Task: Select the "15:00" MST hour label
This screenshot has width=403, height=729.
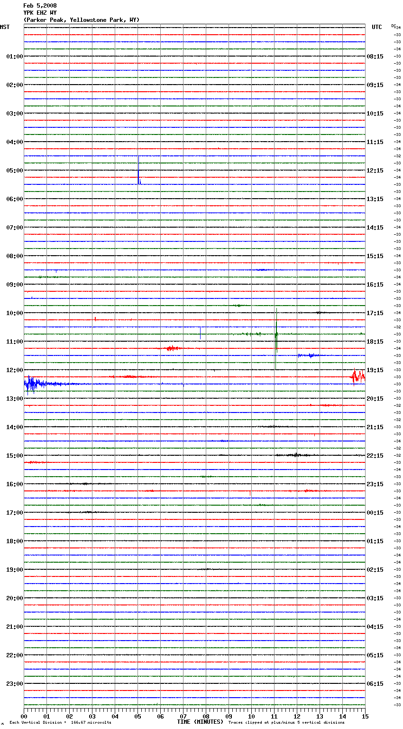Action: coord(15,456)
